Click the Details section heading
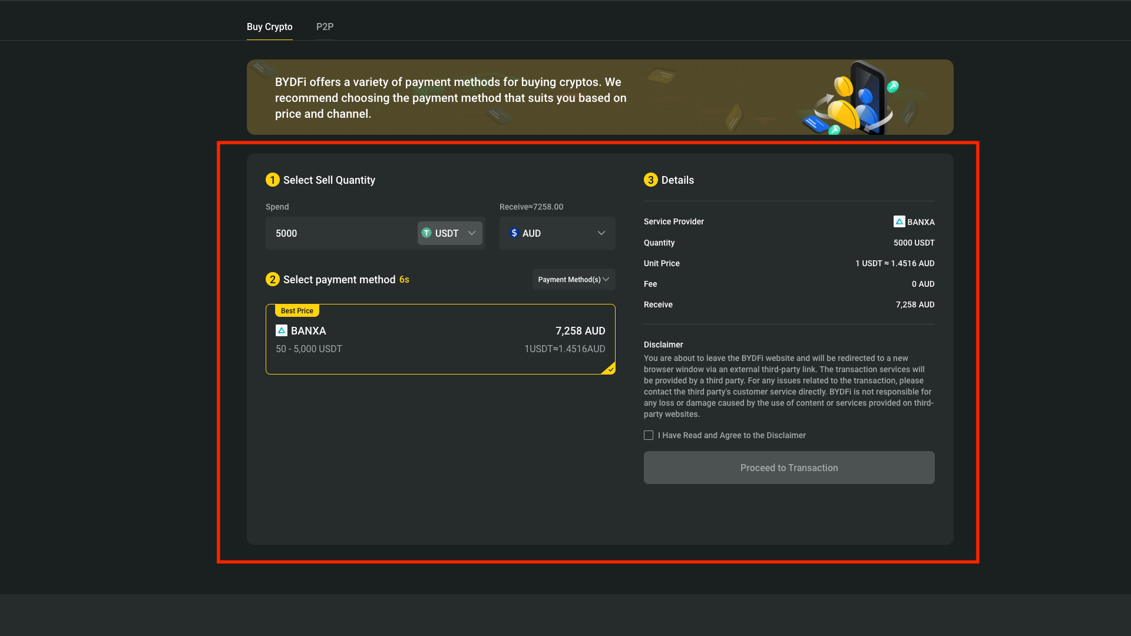This screenshot has width=1131, height=636. point(677,180)
